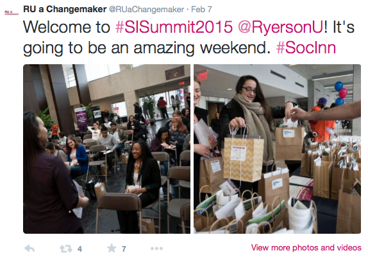Open the three-dot more options menu
The width and height of the screenshot is (368, 262).
(x=157, y=249)
